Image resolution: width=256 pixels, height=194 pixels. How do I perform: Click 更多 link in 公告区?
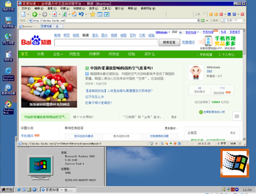[x=233, y=133]
